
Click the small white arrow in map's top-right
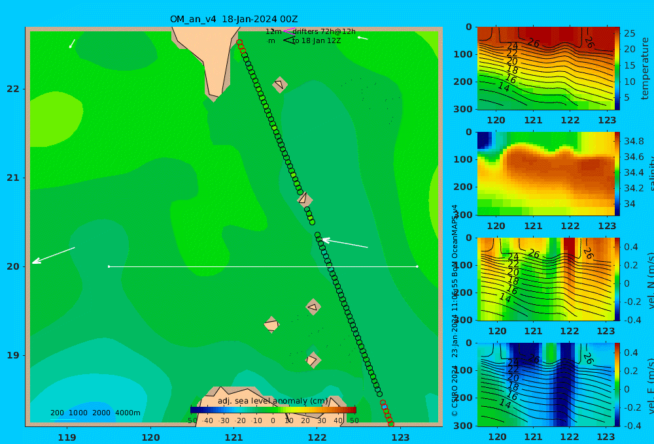tap(363, 38)
